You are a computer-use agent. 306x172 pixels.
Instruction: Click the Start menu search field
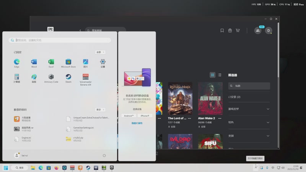click(60, 40)
